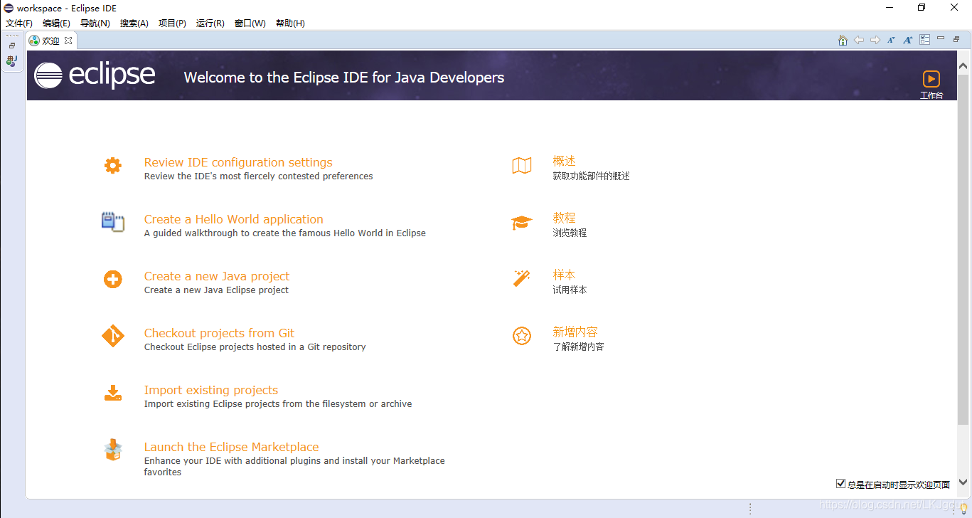Close the 欢迎 tab
The height and width of the screenshot is (518, 972).
(x=68, y=41)
